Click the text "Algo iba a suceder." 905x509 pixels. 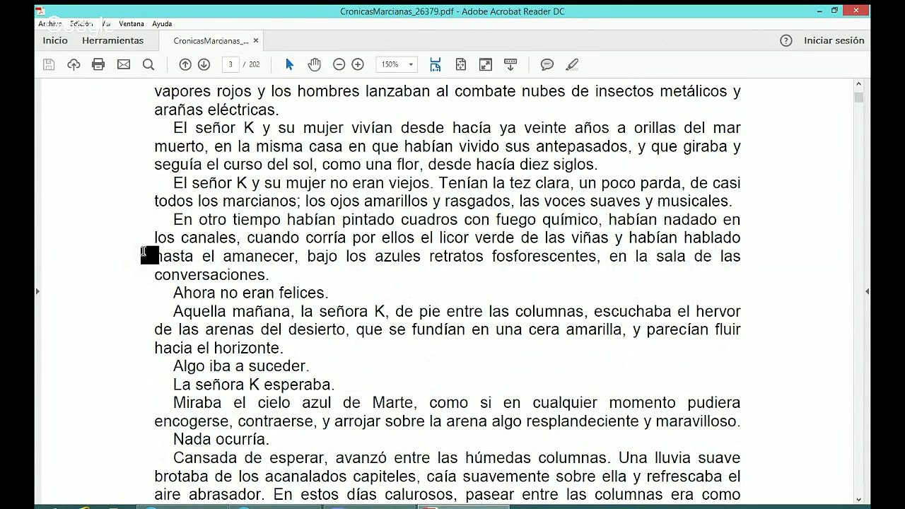coord(241,366)
